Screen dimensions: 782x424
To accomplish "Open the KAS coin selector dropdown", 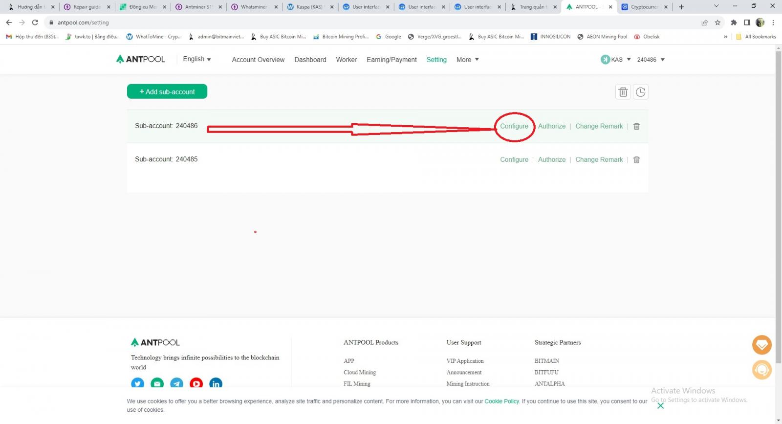I will (616, 60).
